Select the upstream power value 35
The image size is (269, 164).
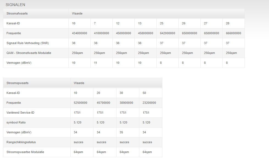121,132
